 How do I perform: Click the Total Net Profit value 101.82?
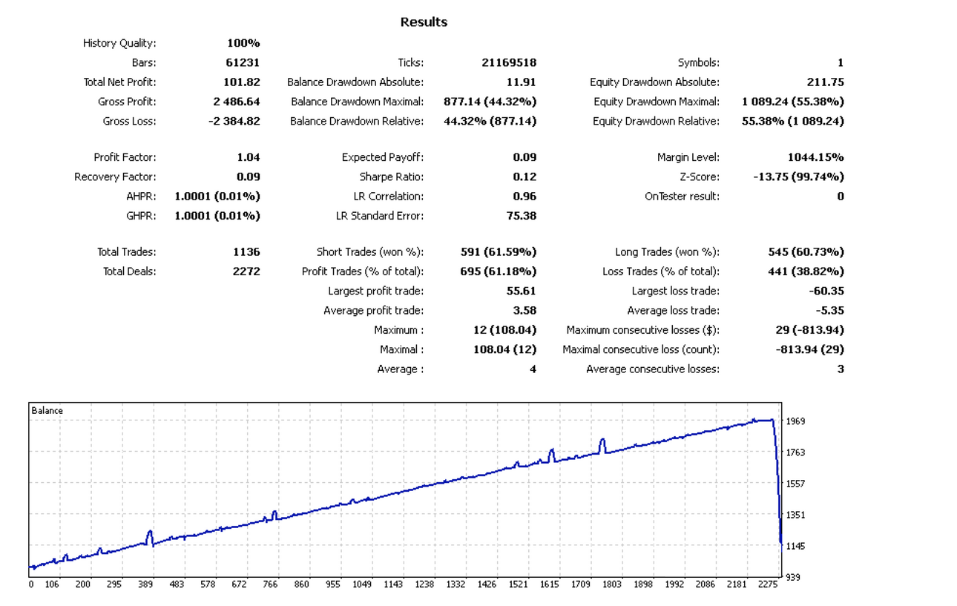tap(242, 82)
